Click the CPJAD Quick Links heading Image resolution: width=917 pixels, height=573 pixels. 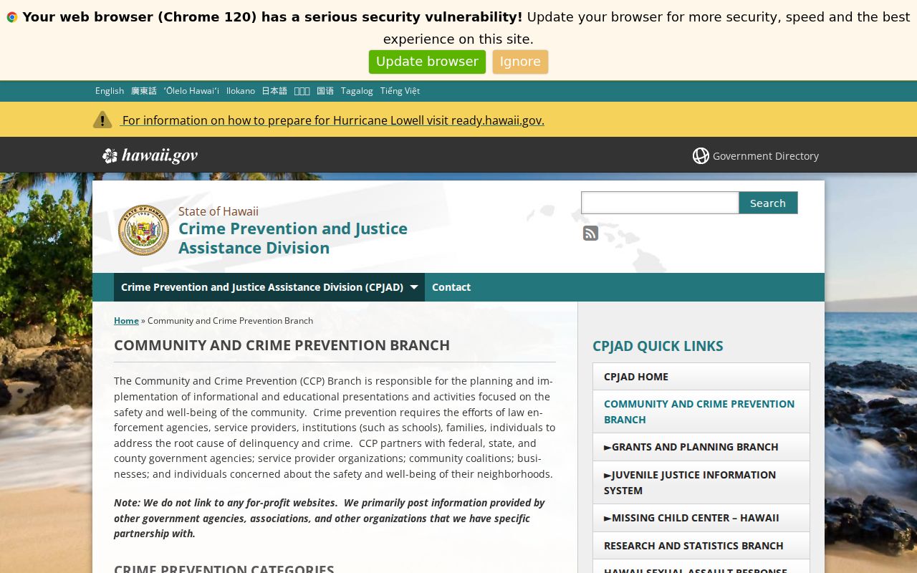(658, 346)
